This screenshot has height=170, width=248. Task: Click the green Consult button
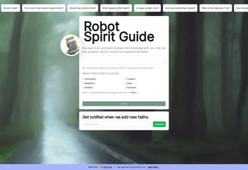(x=124, y=104)
